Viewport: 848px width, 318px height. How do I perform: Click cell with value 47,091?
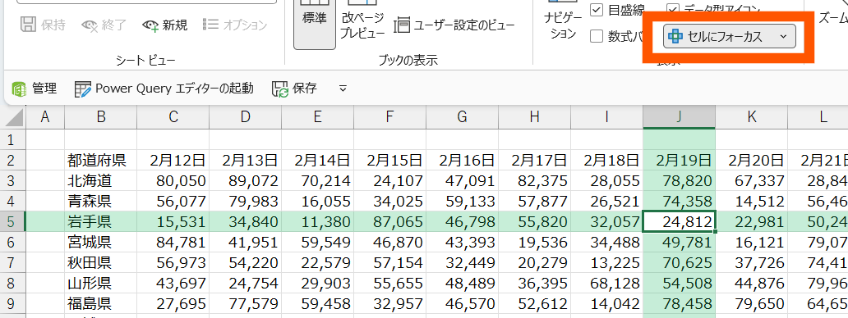coord(463,180)
